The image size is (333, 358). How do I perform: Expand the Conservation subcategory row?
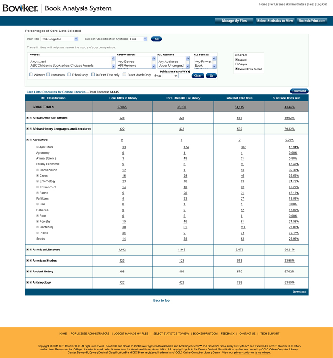coord(38,170)
